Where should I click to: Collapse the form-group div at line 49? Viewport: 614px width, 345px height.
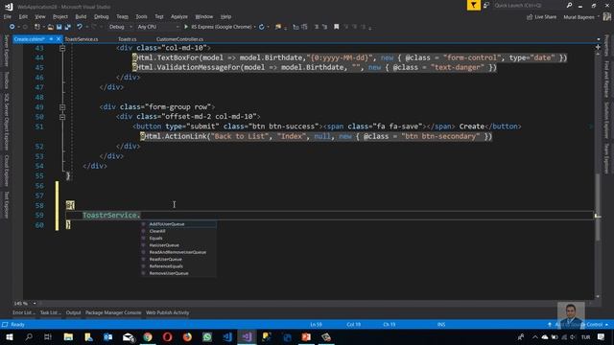(x=62, y=106)
